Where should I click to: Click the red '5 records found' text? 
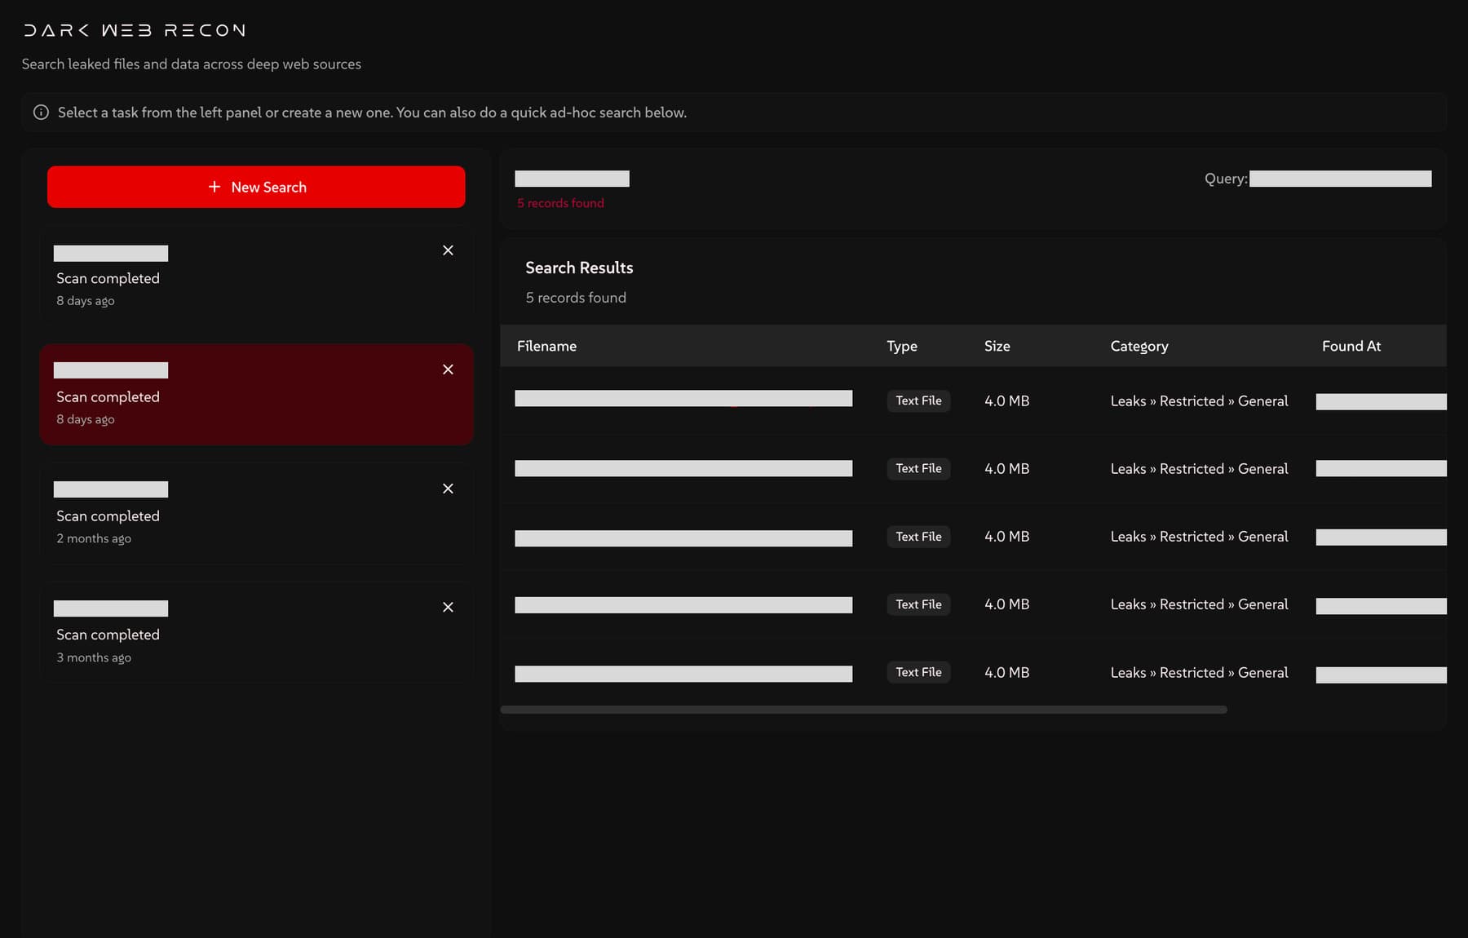(x=560, y=203)
